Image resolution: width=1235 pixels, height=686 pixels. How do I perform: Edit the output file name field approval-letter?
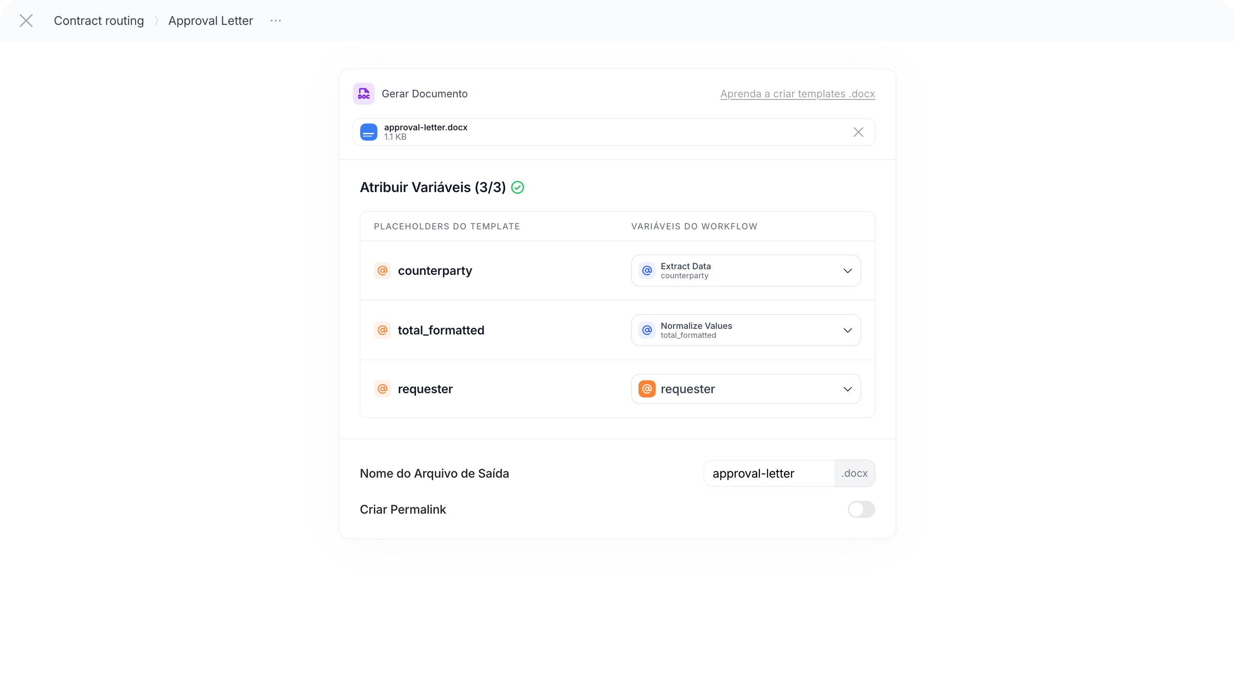(769, 473)
